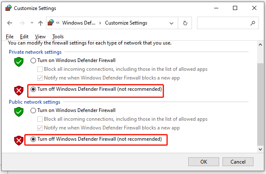Open the Edit menu
The width and height of the screenshot is (266, 174).
pos(24,37)
